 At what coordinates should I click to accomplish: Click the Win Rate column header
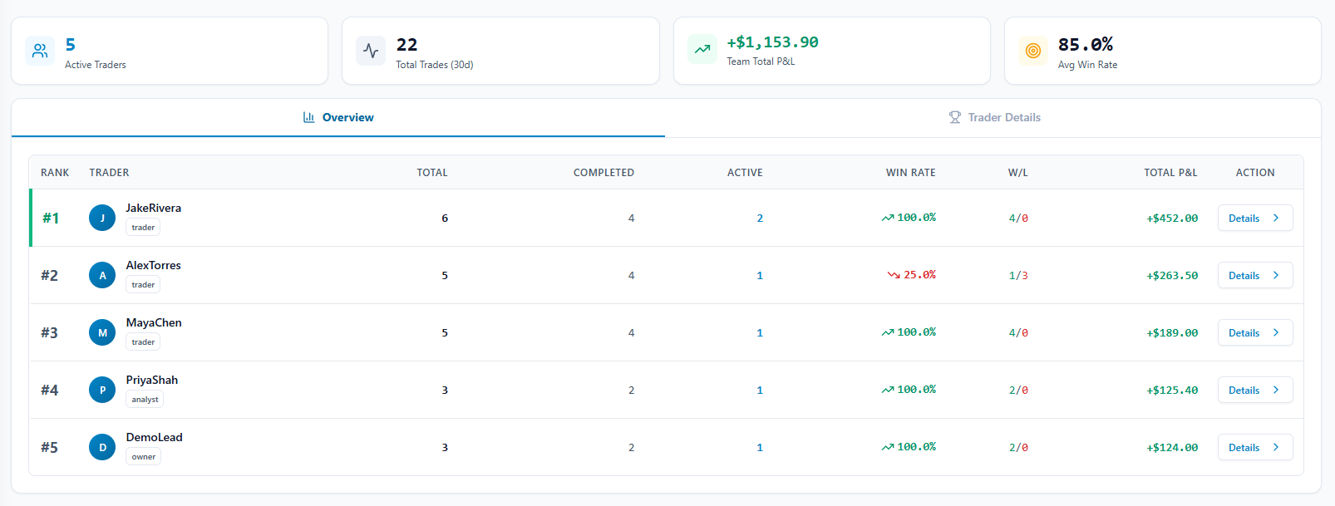[x=910, y=173]
